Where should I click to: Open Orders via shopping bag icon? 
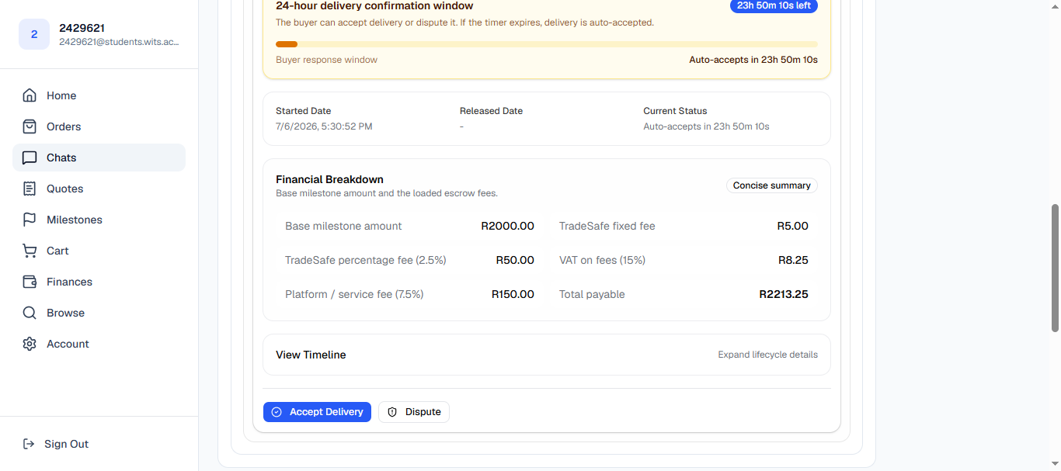(30, 126)
